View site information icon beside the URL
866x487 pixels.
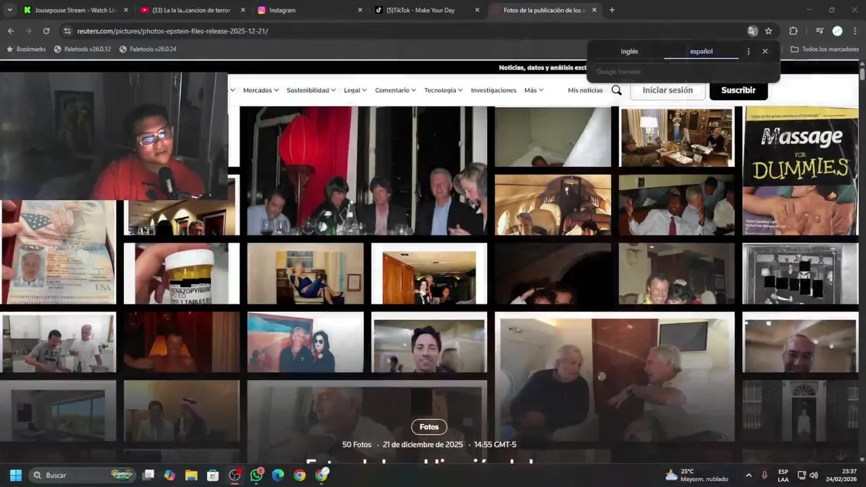(66, 31)
